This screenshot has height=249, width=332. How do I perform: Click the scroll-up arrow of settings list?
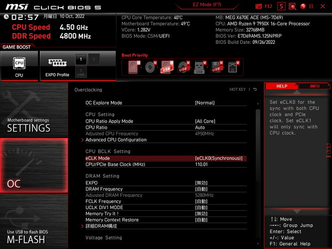(x=258, y=103)
